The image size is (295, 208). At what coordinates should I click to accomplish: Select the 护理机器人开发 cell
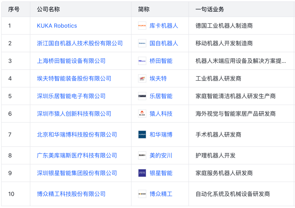pyautogui.click(x=242, y=156)
